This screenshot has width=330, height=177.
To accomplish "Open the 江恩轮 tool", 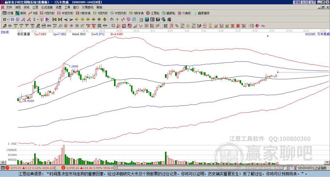I will [x=153, y=13].
